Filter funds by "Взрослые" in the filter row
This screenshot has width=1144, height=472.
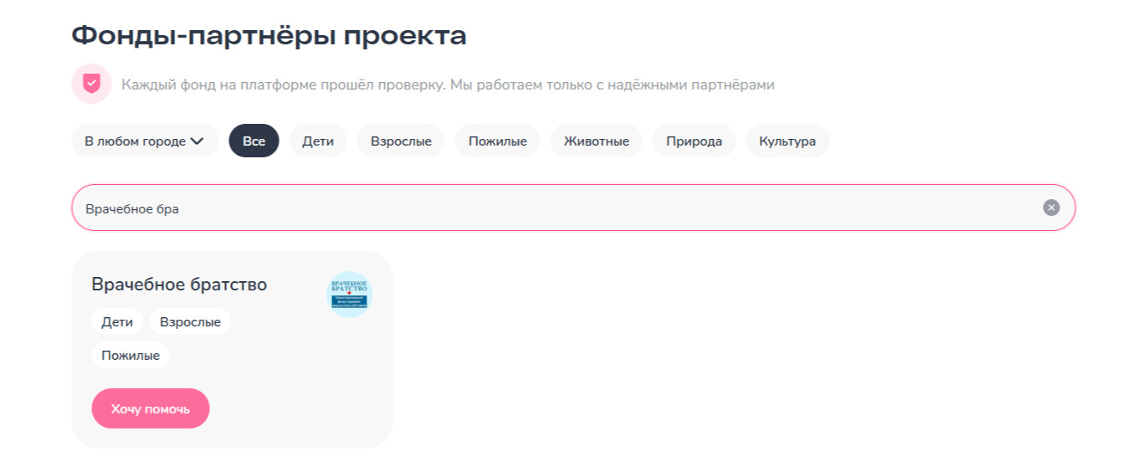tap(401, 141)
